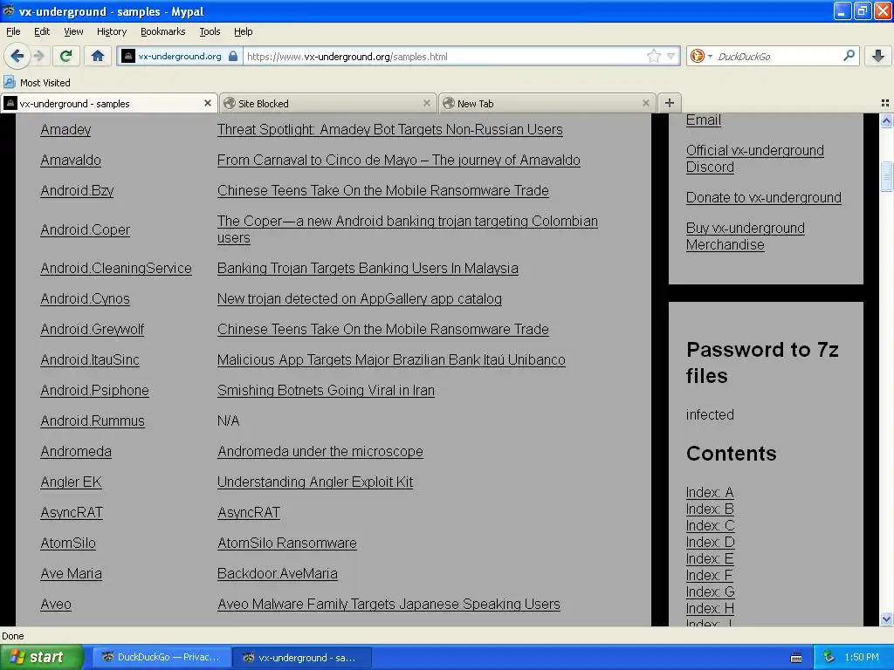Viewport: 894px width, 670px height.
Task: Jump to Index: H in Contents
Action: tap(710, 608)
